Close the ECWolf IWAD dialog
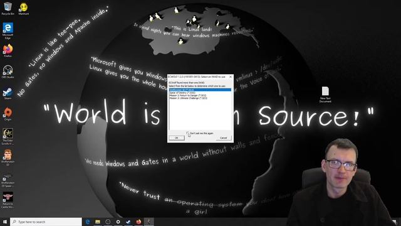 231,77
